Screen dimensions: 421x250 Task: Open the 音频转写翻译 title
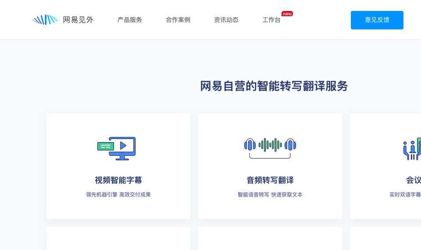[x=270, y=180]
